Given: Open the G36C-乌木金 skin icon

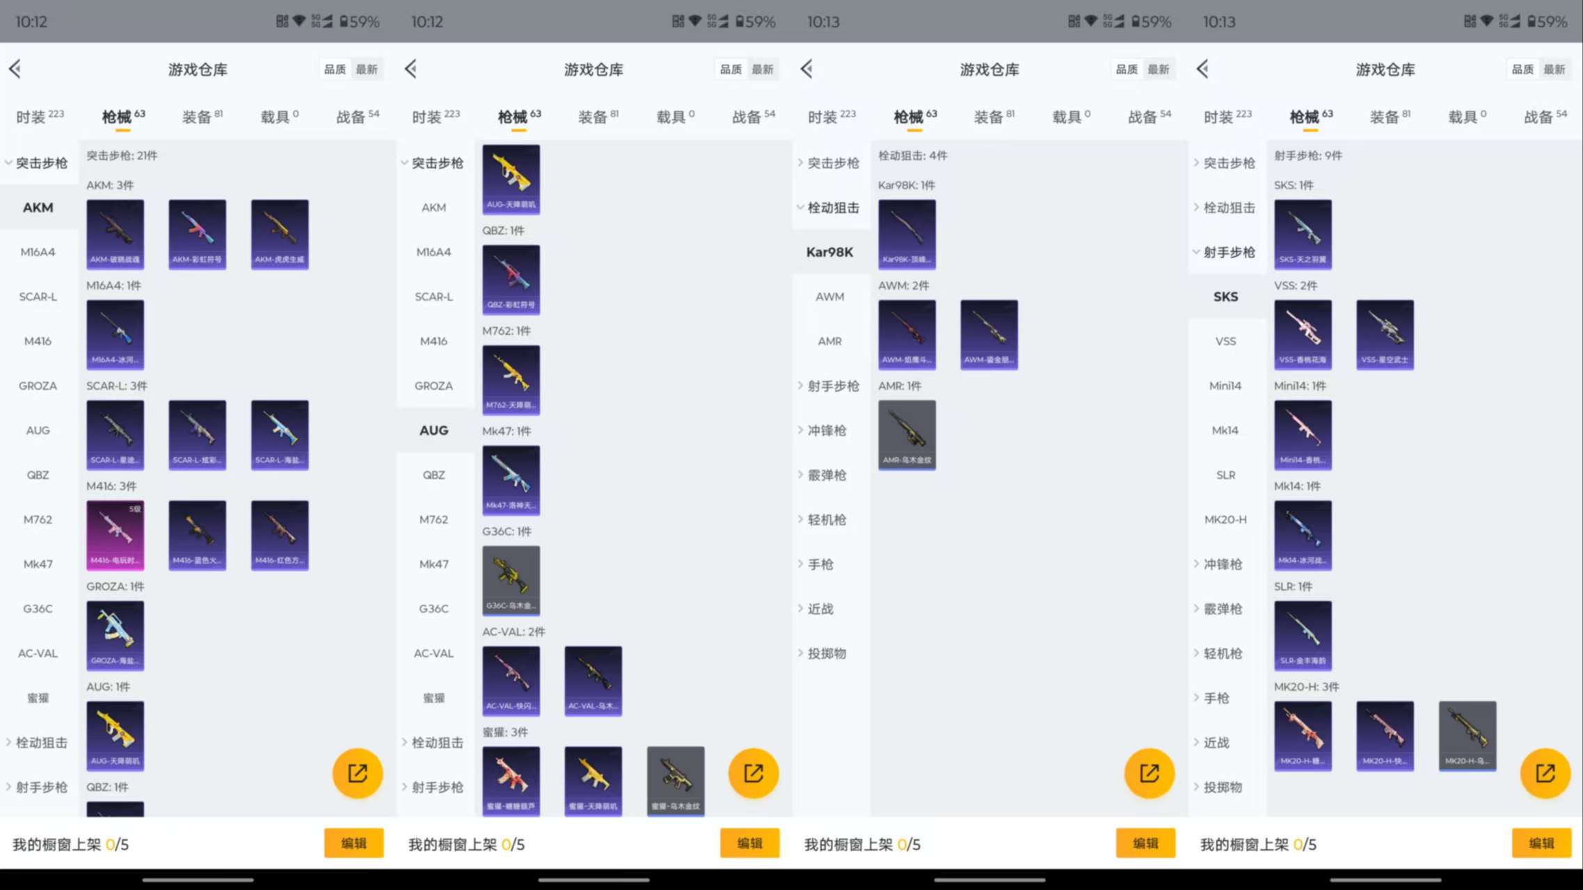Looking at the screenshot, I should pos(511,580).
